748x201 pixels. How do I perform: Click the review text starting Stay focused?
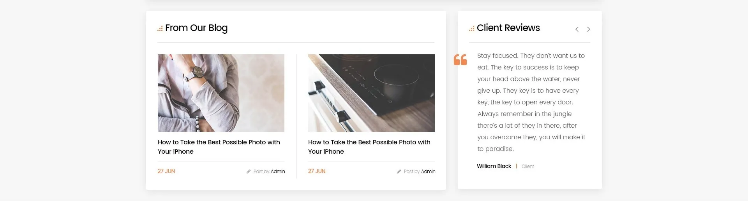pyautogui.click(x=531, y=102)
